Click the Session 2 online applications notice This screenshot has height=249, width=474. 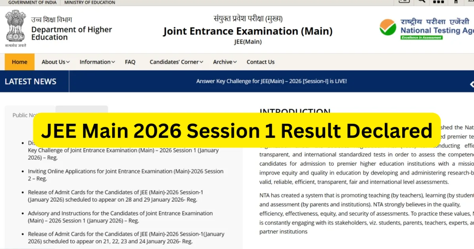click(126, 175)
